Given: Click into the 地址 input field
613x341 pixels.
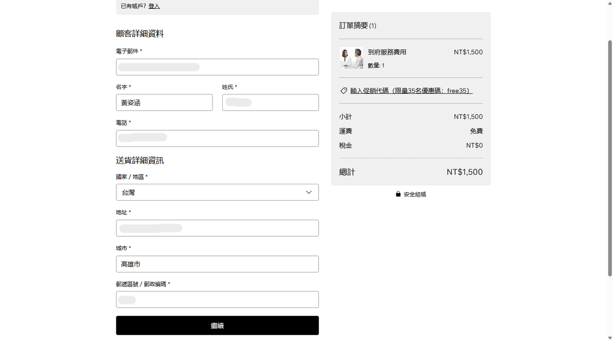Looking at the screenshot, I should pos(217,228).
